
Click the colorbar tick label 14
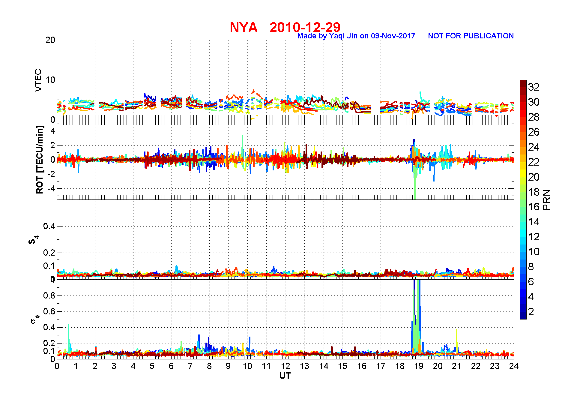534,222
